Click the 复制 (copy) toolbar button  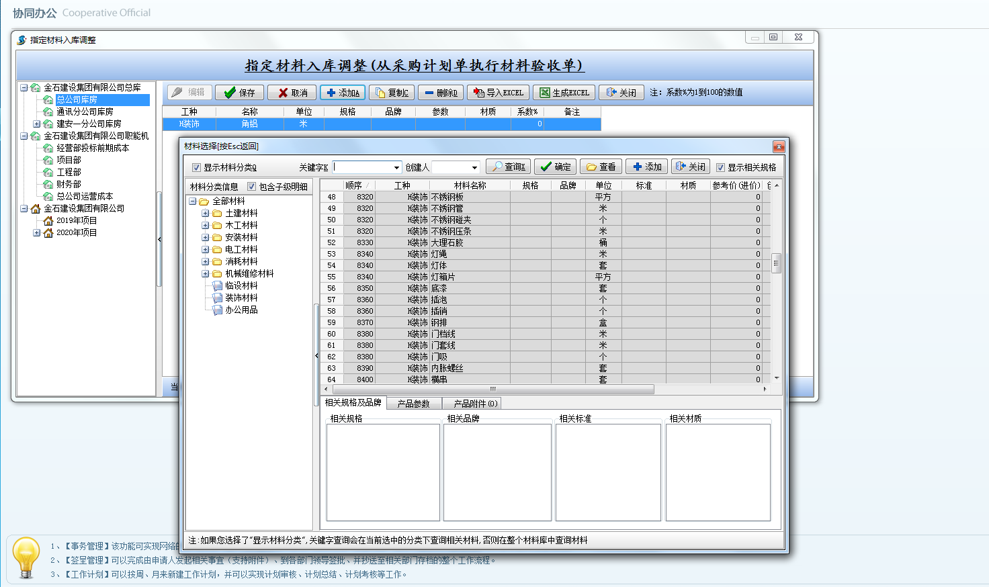[391, 93]
